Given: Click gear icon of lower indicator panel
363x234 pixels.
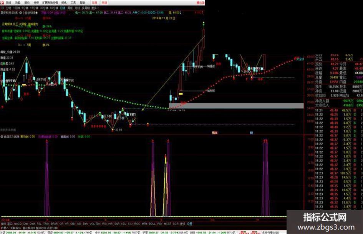Looking at the screenshot, I should [x=2, y=137].
